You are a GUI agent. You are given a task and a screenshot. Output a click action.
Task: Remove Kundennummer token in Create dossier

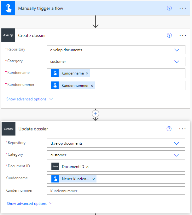coord(92,86)
